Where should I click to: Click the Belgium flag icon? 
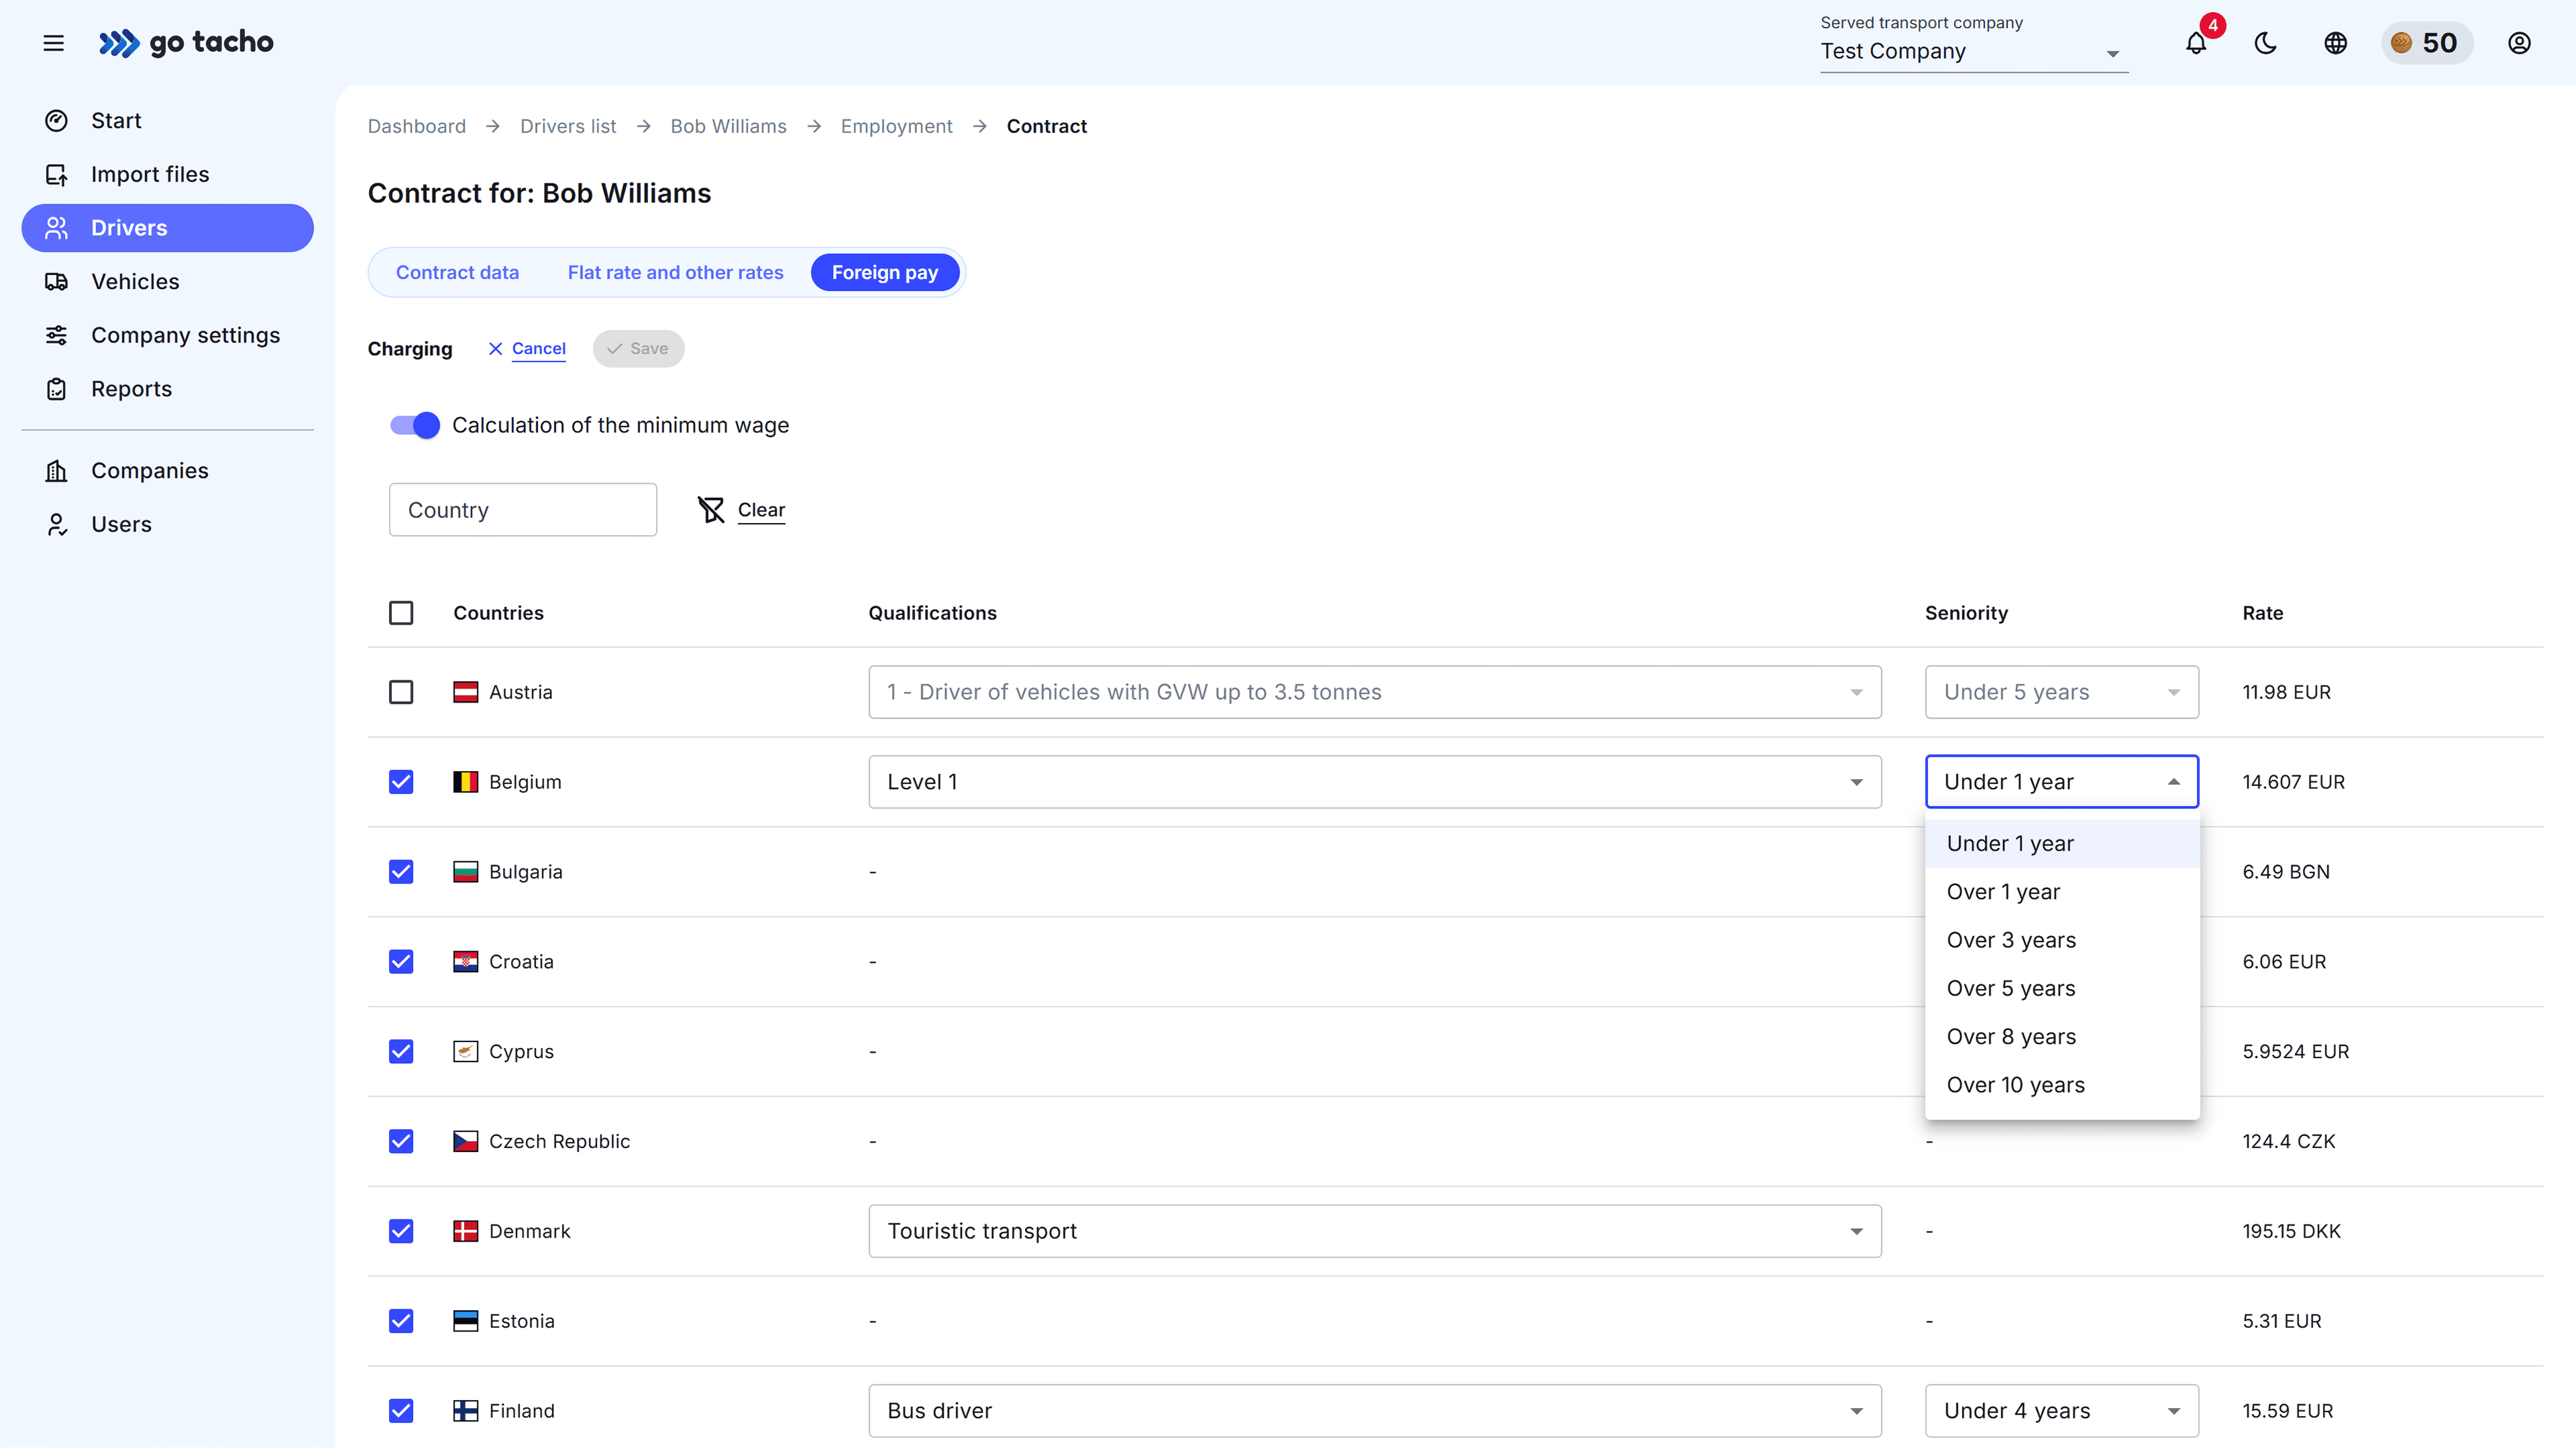point(466,783)
